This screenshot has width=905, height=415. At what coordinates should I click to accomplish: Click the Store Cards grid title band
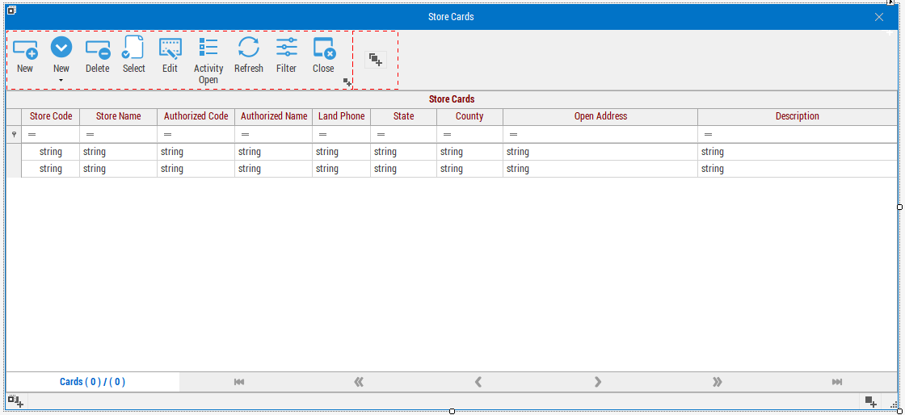pyautogui.click(x=452, y=99)
